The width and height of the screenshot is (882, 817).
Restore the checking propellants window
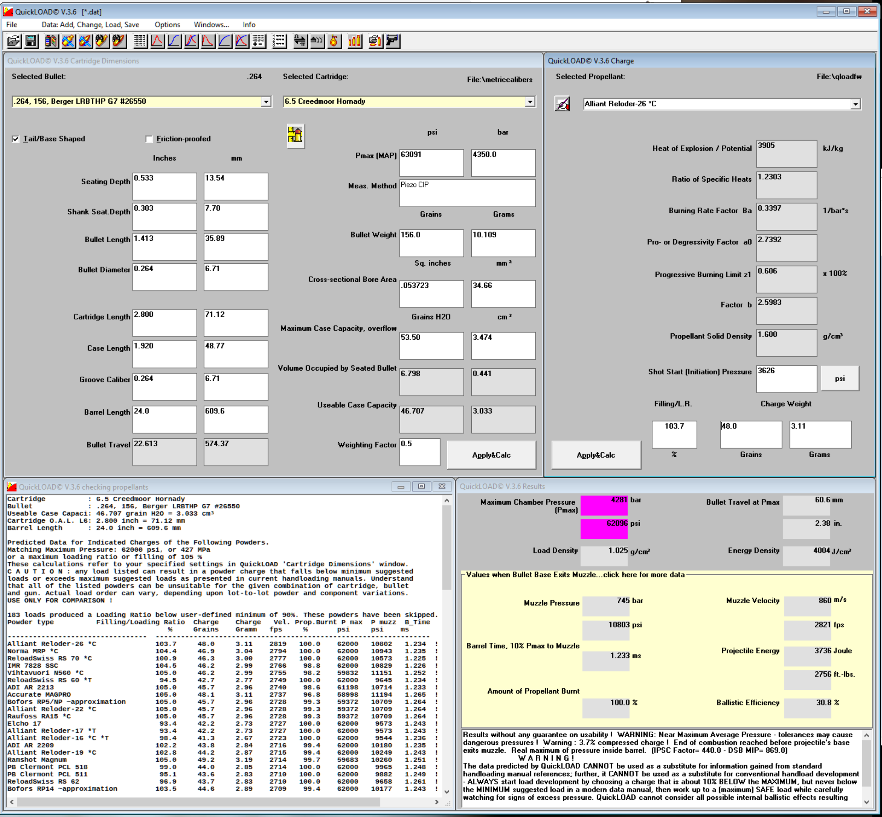tap(421, 486)
